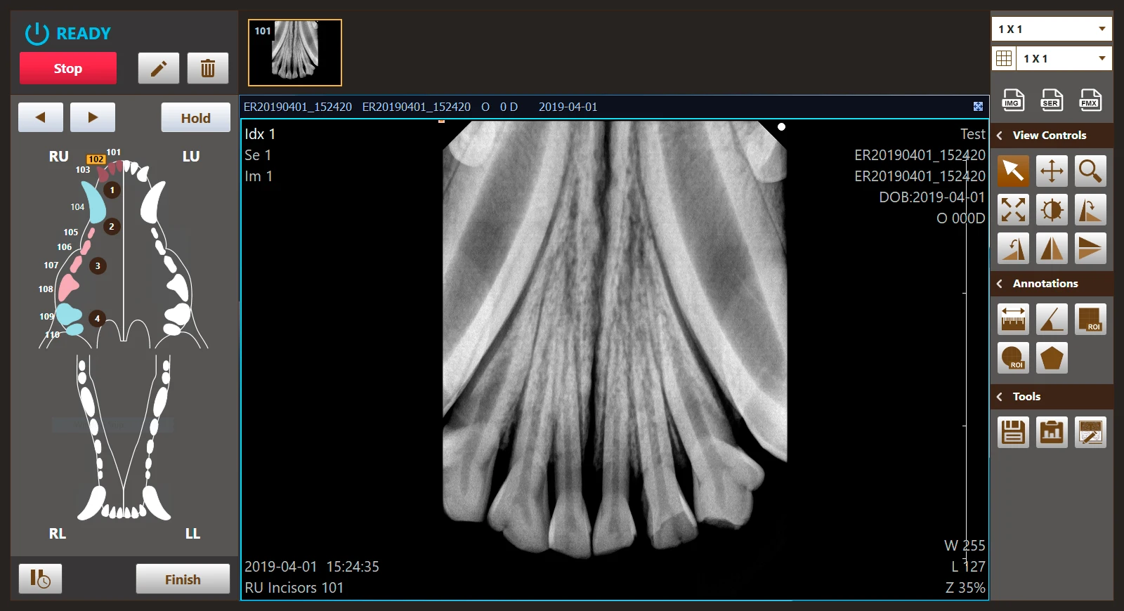The image size is (1124, 611).
Task: Click the trash can delete icon
Action: pos(208,68)
